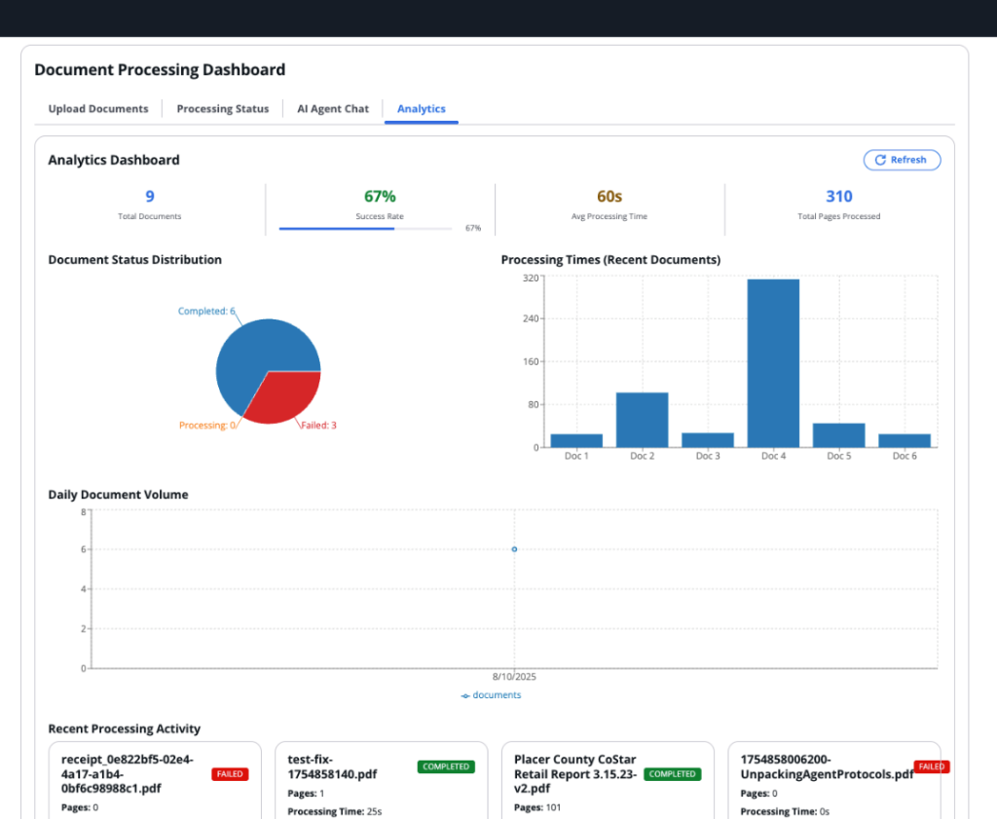
Task: Click the Analytics Dashboard heading
Action: [114, 161]
